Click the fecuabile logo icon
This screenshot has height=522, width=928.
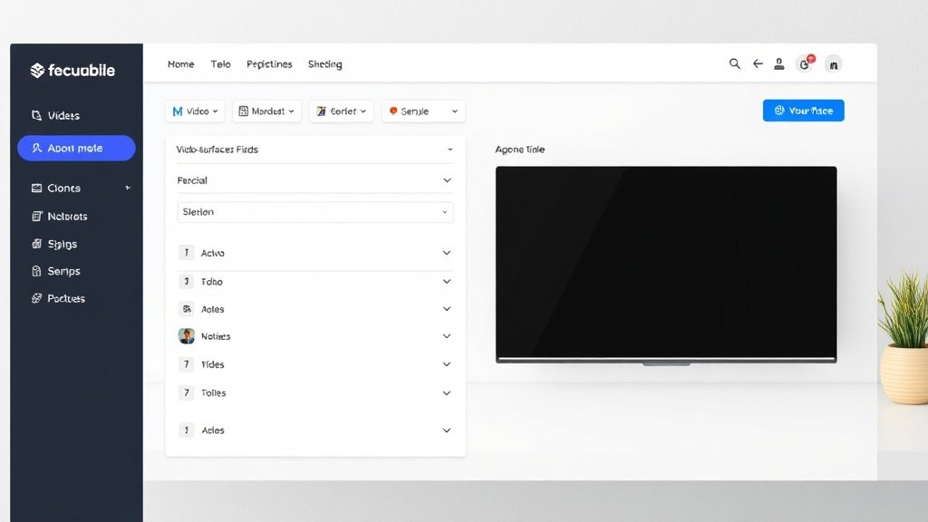point(37,71)
